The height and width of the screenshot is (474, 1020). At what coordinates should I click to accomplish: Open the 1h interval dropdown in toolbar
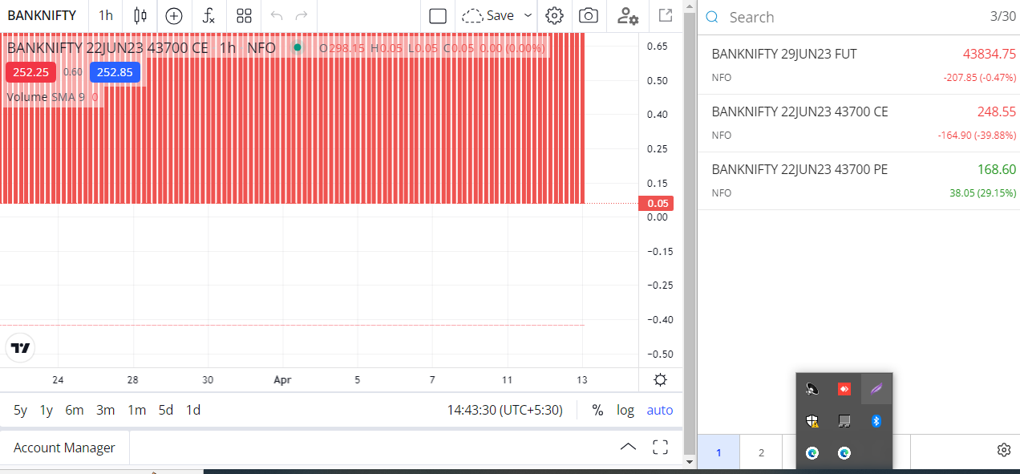[106, 15]
